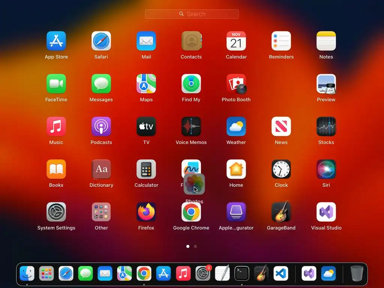Select the first Launchpad page dot

[188, 246]
